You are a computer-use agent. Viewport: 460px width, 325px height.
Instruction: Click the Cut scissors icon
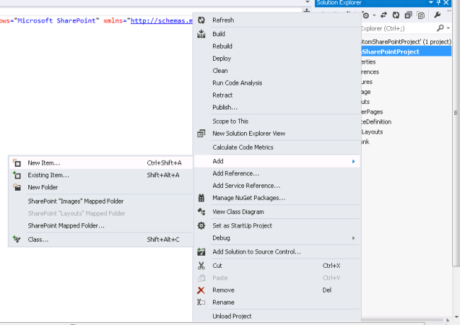202,266
